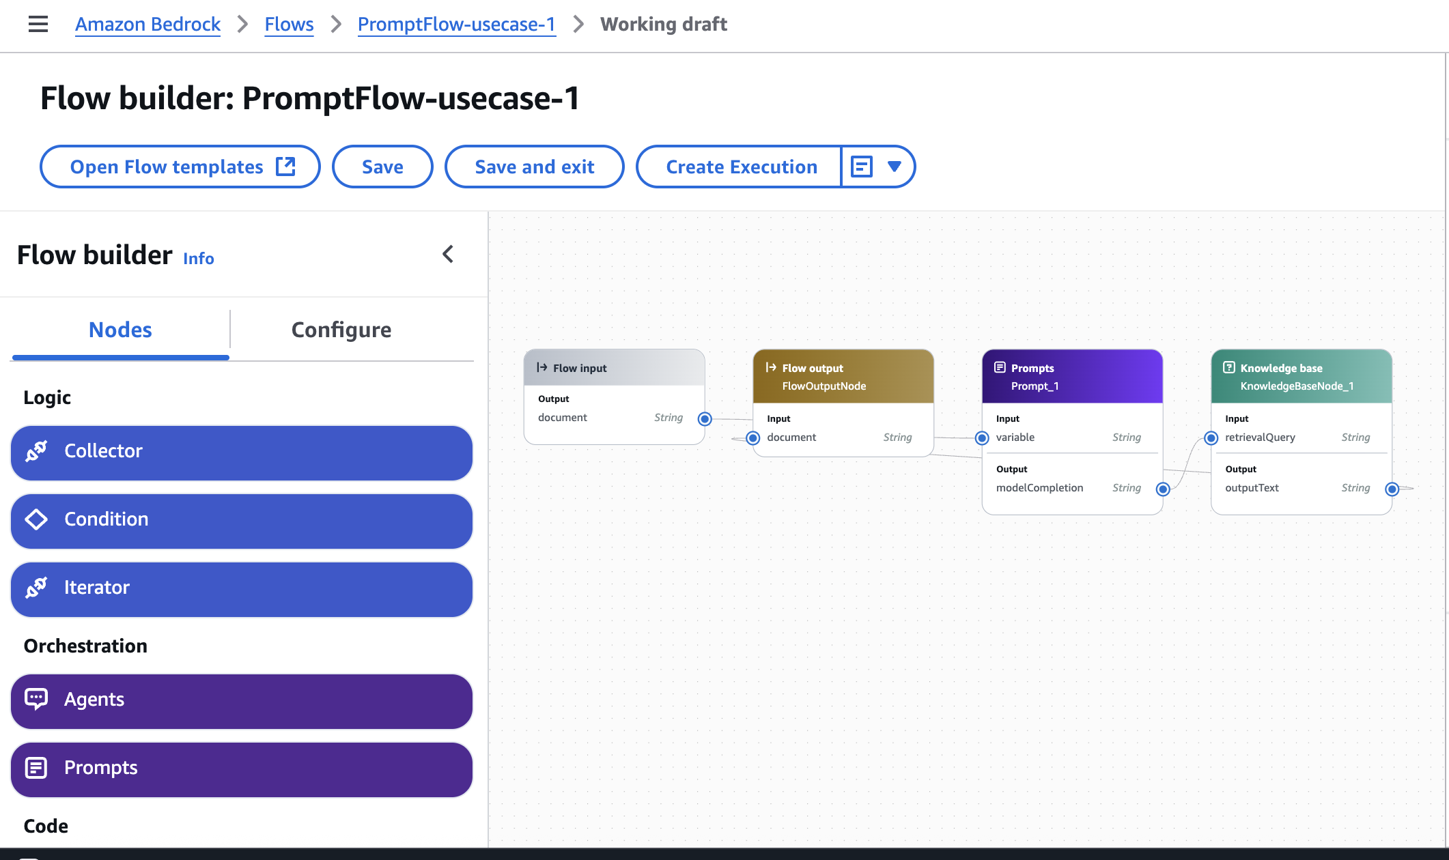Switch to the Configure tab
Image resolution: width=1449 pixels, height=860 pixels.
[341, 330]
